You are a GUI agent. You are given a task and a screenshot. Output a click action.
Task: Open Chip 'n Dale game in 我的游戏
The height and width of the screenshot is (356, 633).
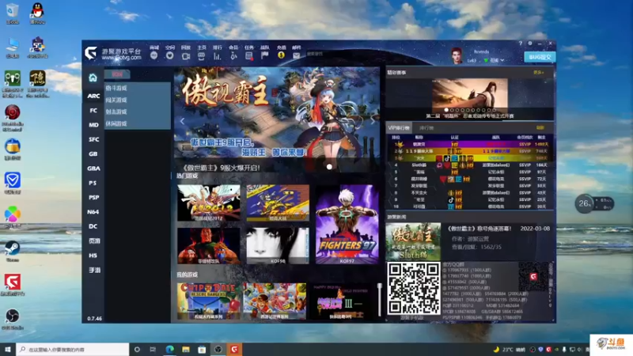coord(209,301)
